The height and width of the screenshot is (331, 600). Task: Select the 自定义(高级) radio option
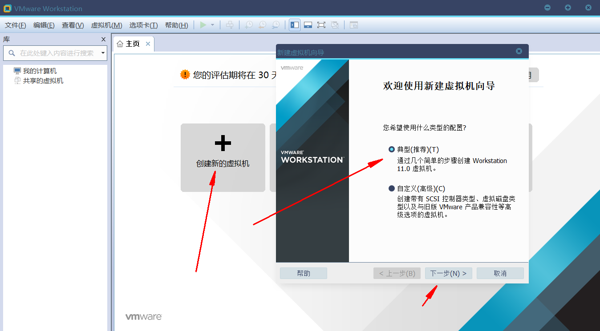(392, 188)
